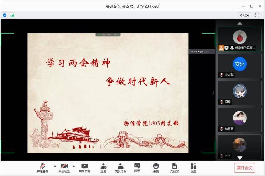
Task: Open video options arrow beside 开启视频
Action: click(74, 166)
